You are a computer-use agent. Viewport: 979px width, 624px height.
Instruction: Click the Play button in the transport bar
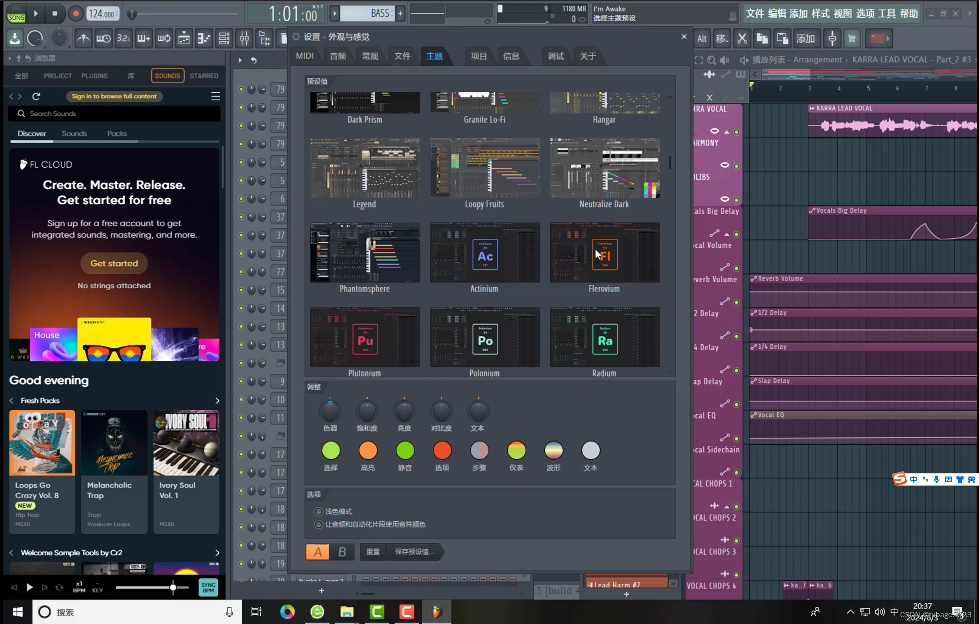coord(36,13)
